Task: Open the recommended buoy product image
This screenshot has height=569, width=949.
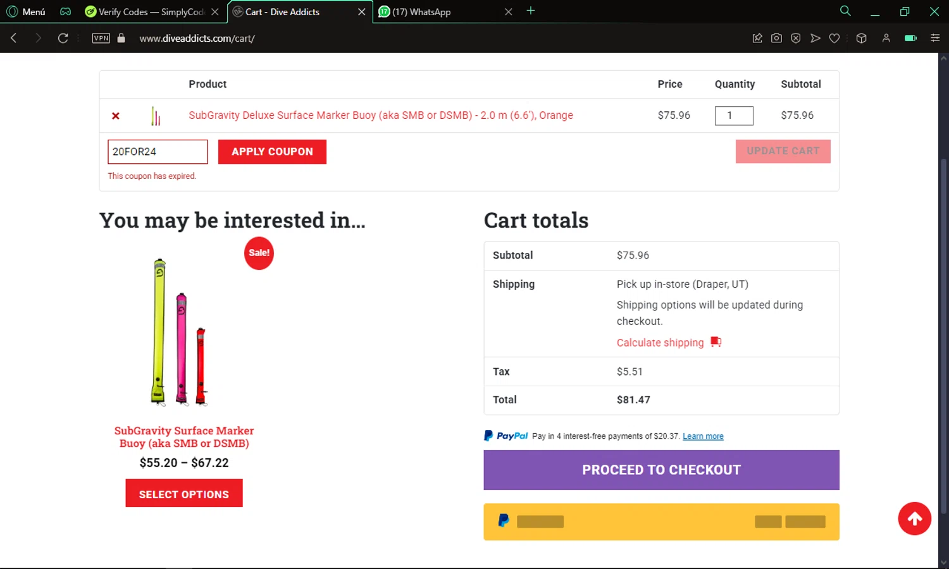Action: 183,331
